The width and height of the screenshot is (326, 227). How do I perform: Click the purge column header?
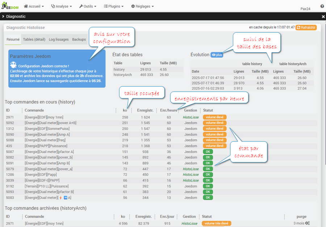pos(301,216)
